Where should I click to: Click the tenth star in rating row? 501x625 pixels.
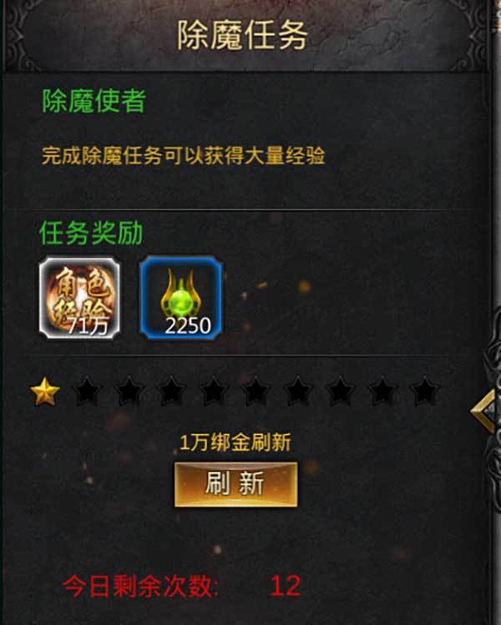424,392
